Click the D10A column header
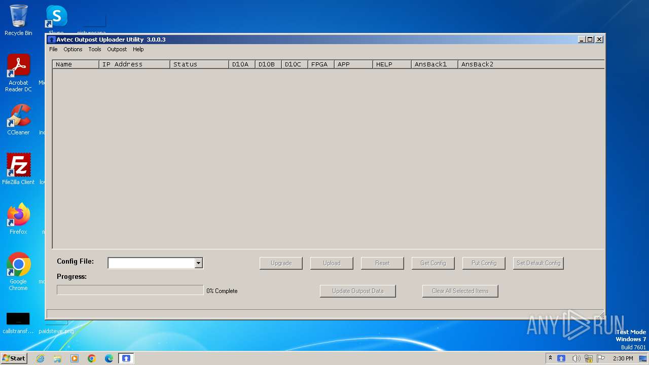649x365 pixels. click(242, 64)
